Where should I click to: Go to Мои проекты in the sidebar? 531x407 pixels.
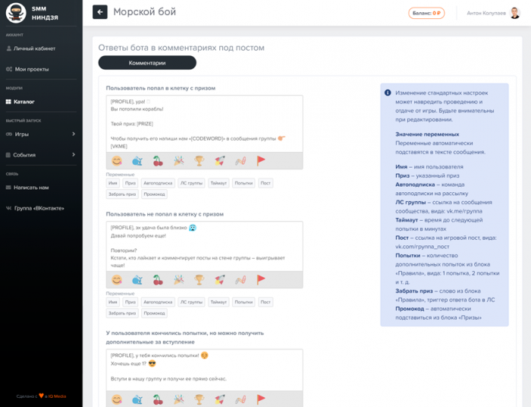coord(31,69)
